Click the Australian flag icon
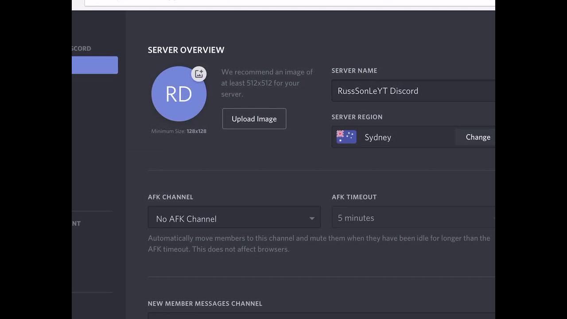 click(x=346, y=137)
